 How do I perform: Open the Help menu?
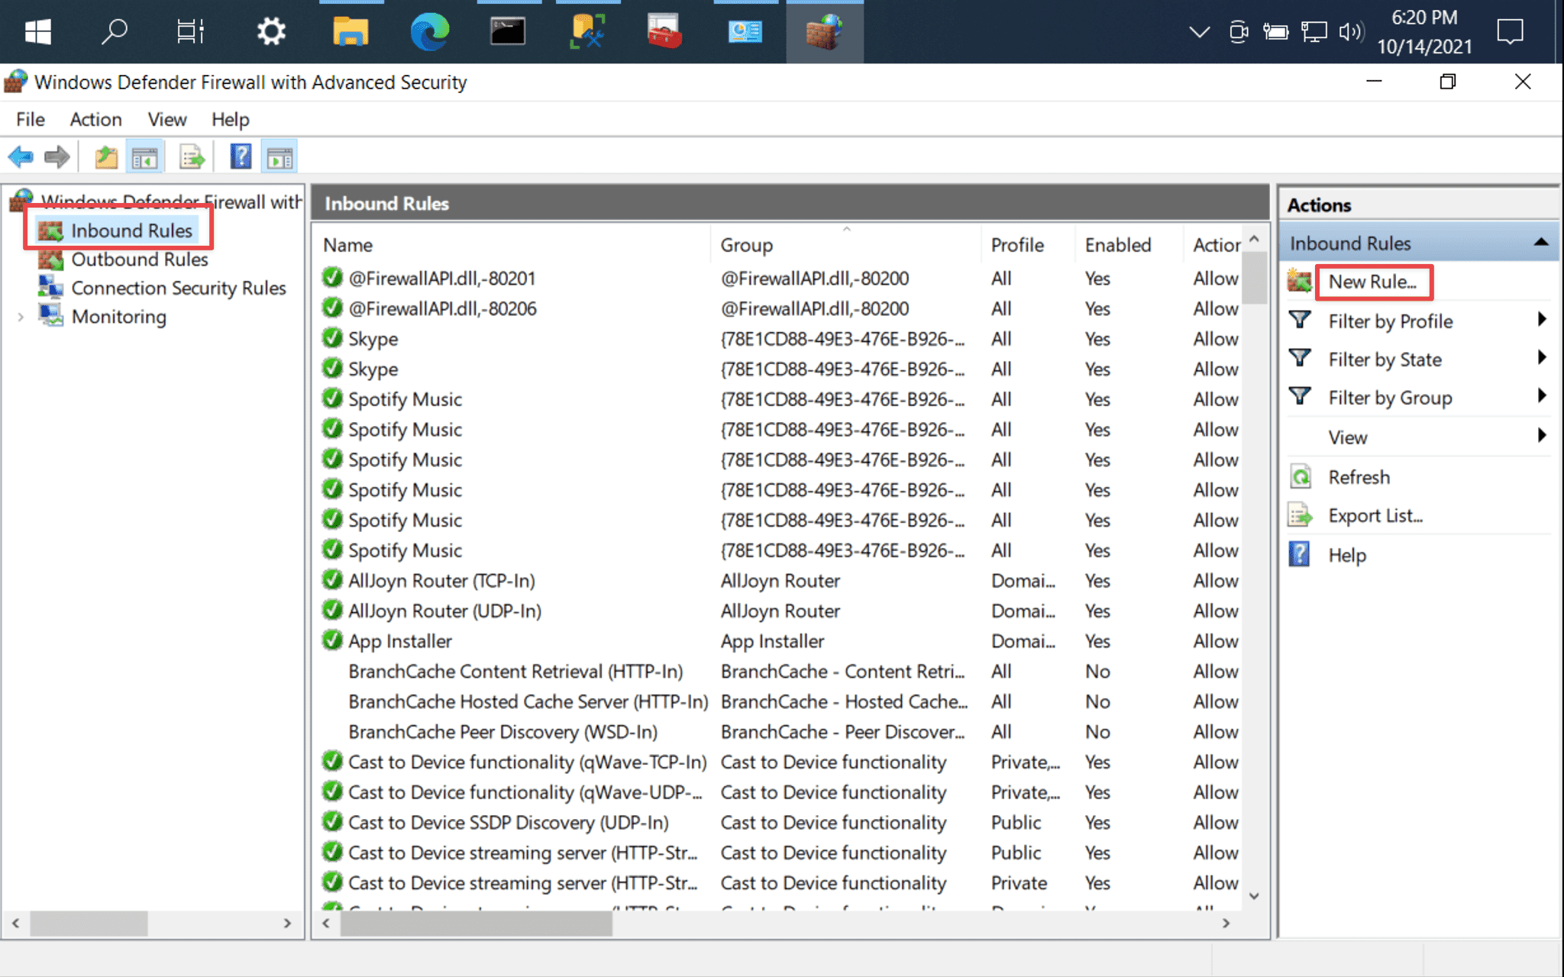[231, 120]
